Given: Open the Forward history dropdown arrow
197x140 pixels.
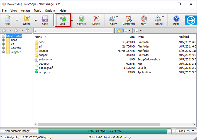Looking at the screenshot, I should tap(22, 30).
